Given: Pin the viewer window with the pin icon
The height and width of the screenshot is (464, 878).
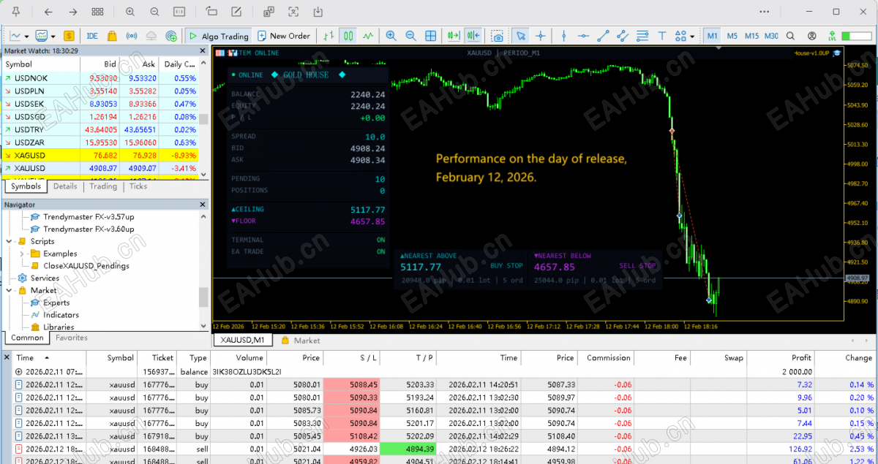Looking at the screenshot, I should pyautogui.click(x=15, y=12).
